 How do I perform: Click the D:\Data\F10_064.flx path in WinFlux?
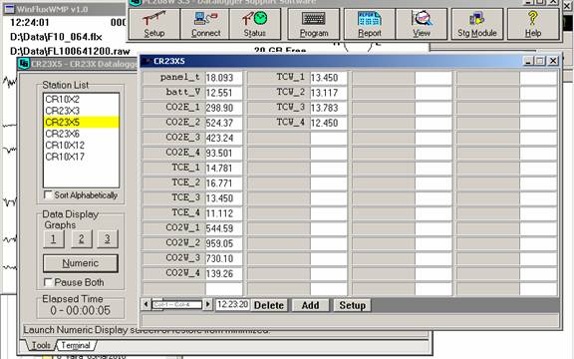click(x=56, y=37)
